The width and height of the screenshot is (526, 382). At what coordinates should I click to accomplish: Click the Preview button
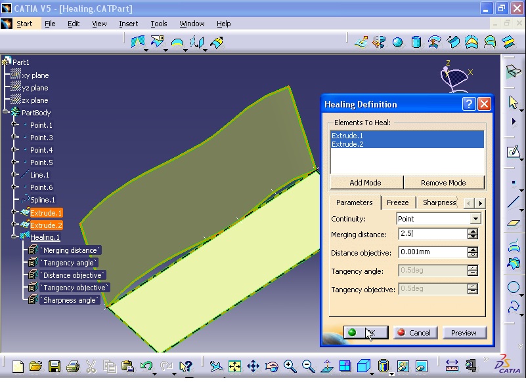pyautogui.click(x=464, y=332)
